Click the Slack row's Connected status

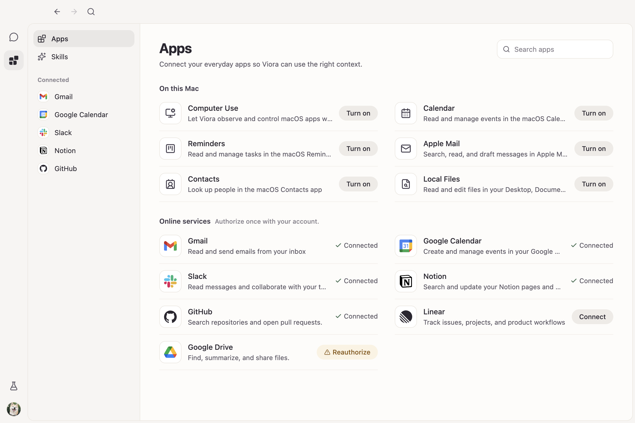pos(356,281)
